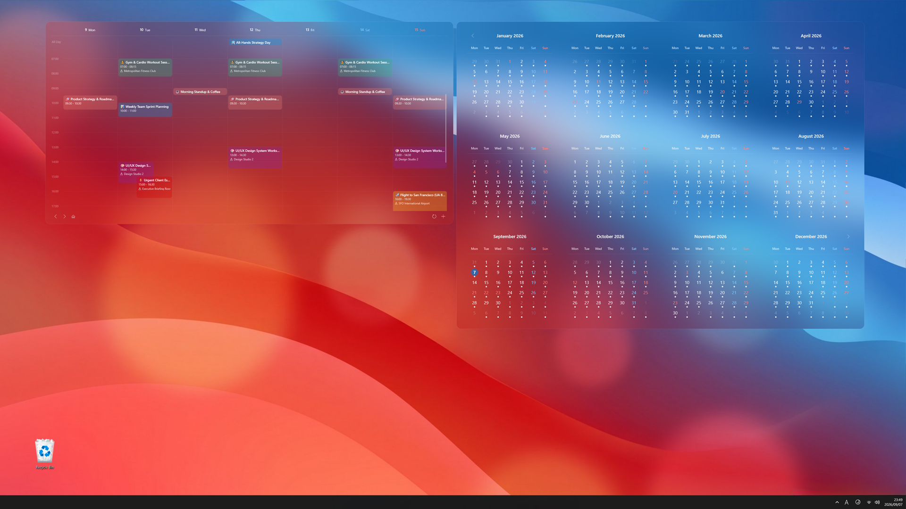Add a new event with plus icon

click(443, 216)
